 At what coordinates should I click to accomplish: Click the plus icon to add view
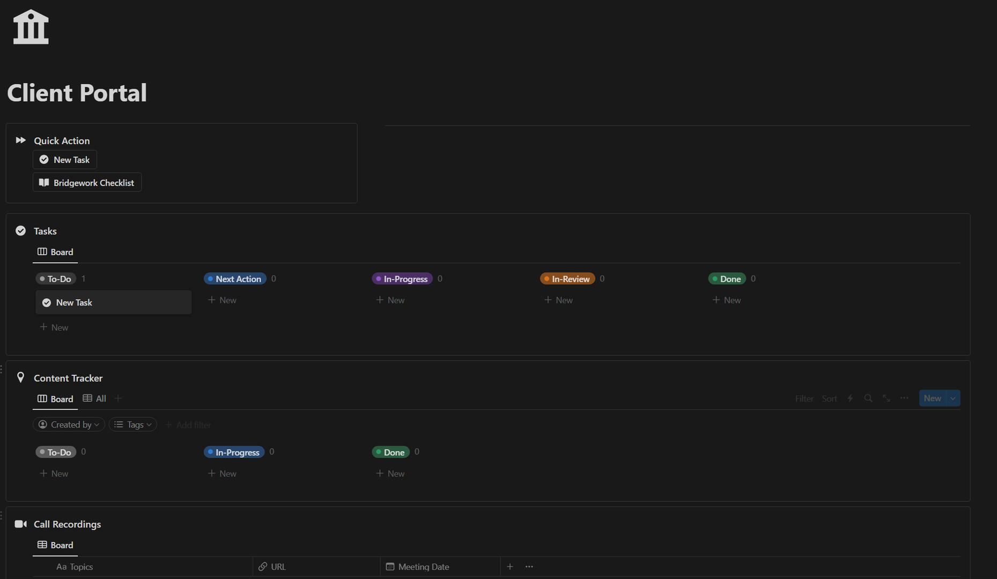pos(119,398)
